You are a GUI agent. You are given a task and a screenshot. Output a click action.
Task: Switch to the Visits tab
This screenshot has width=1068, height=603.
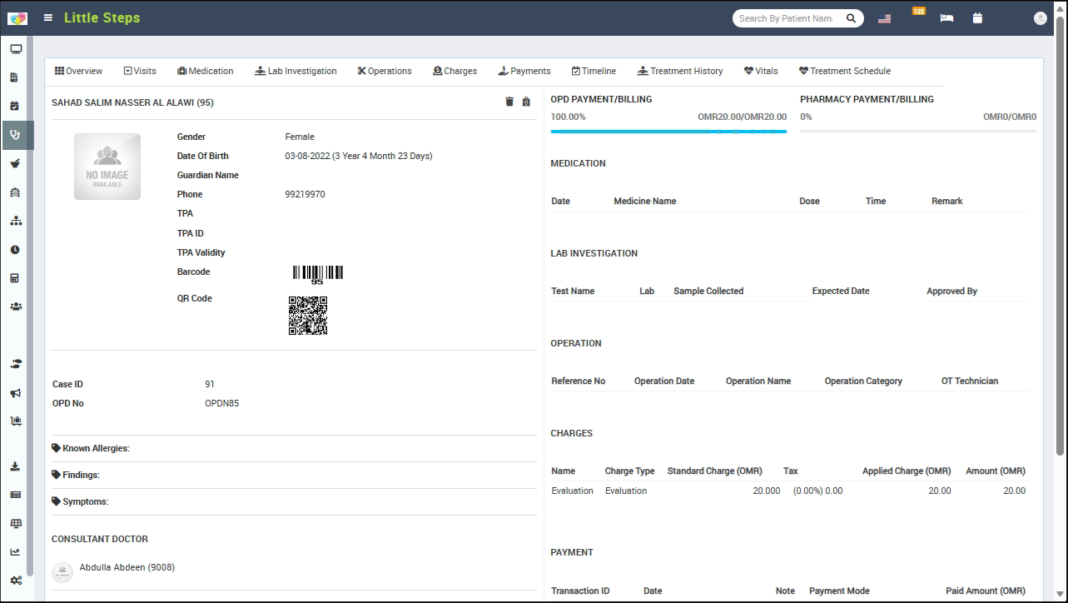[140, 71]
